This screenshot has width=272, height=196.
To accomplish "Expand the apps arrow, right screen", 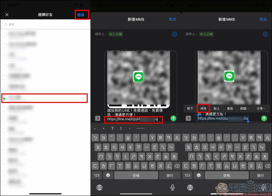I will (x=188, y=118).
